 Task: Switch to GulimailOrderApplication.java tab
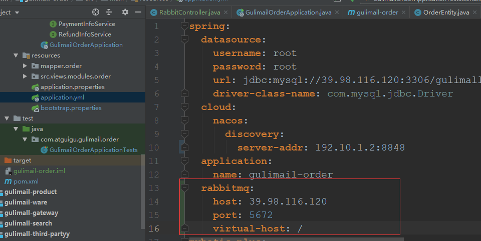point(288,12)
